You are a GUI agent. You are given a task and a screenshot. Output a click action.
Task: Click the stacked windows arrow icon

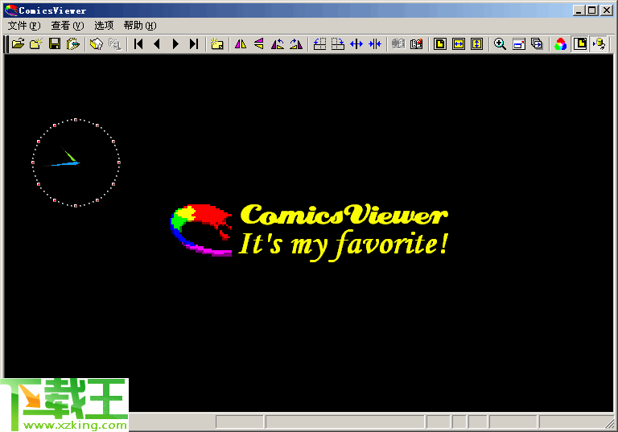click(537, 43)
